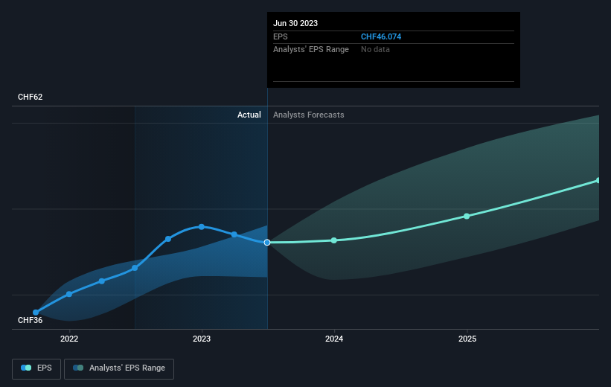Click the CHF46.074 EPS value in tooltip
The height and width of the screenshot is (387, 611).
(x=381, y=36)
